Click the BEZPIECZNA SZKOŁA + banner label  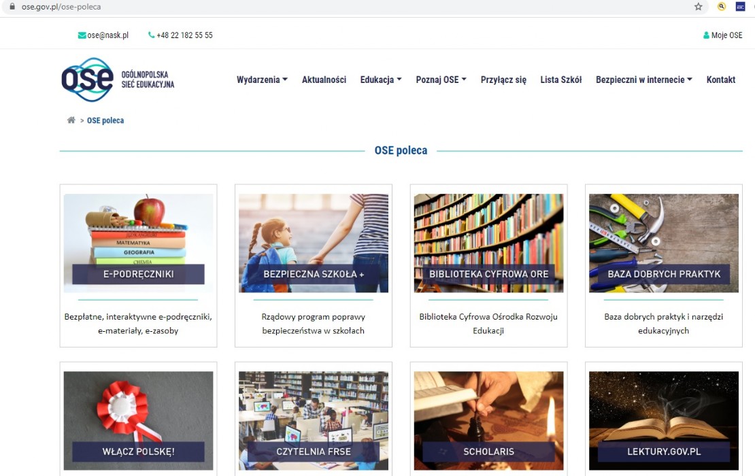[314, 274]
